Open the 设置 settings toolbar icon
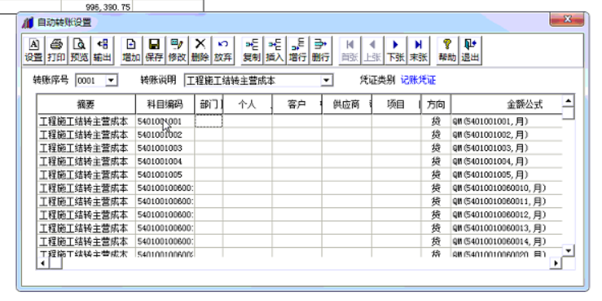 pyautogui.click(x=33, y=50)
